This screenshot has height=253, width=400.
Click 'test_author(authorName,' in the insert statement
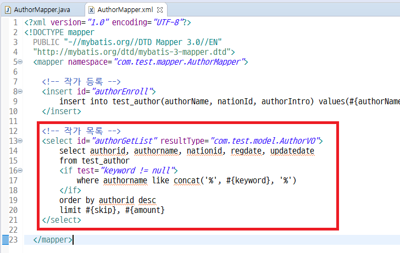[162, 102]
